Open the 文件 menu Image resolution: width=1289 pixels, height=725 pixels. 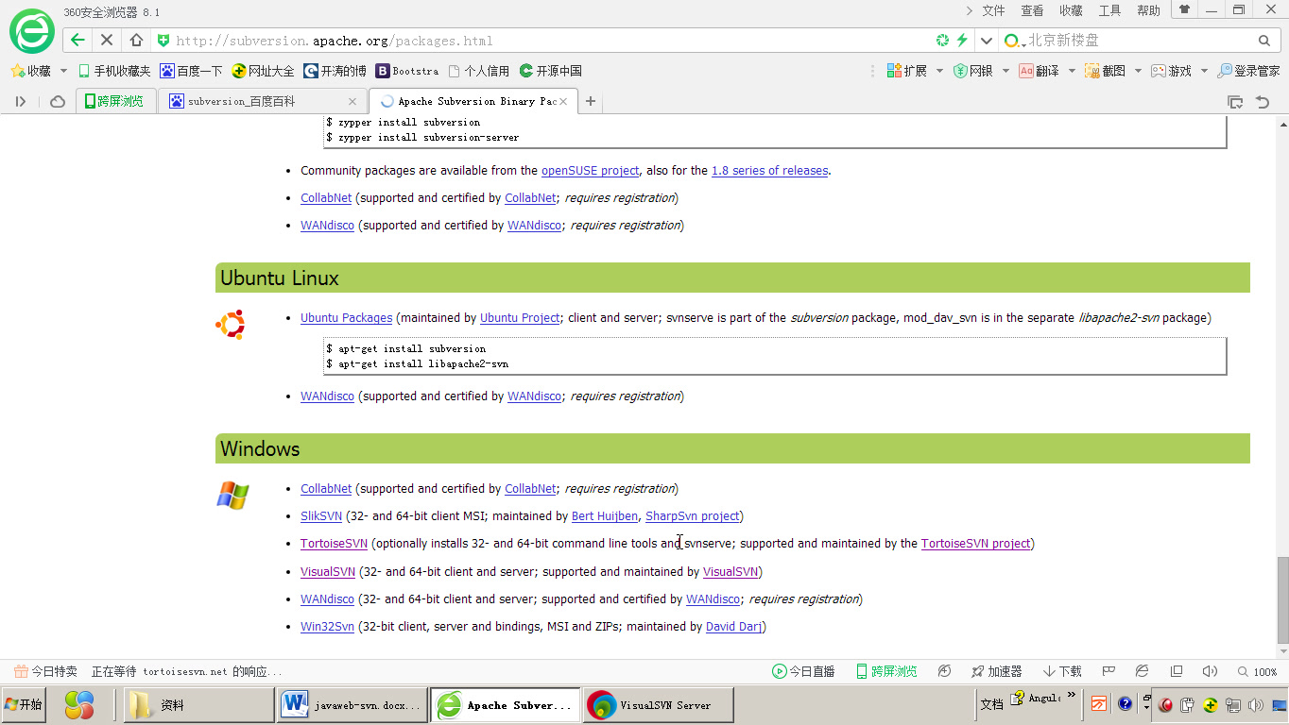coord(993,10)
